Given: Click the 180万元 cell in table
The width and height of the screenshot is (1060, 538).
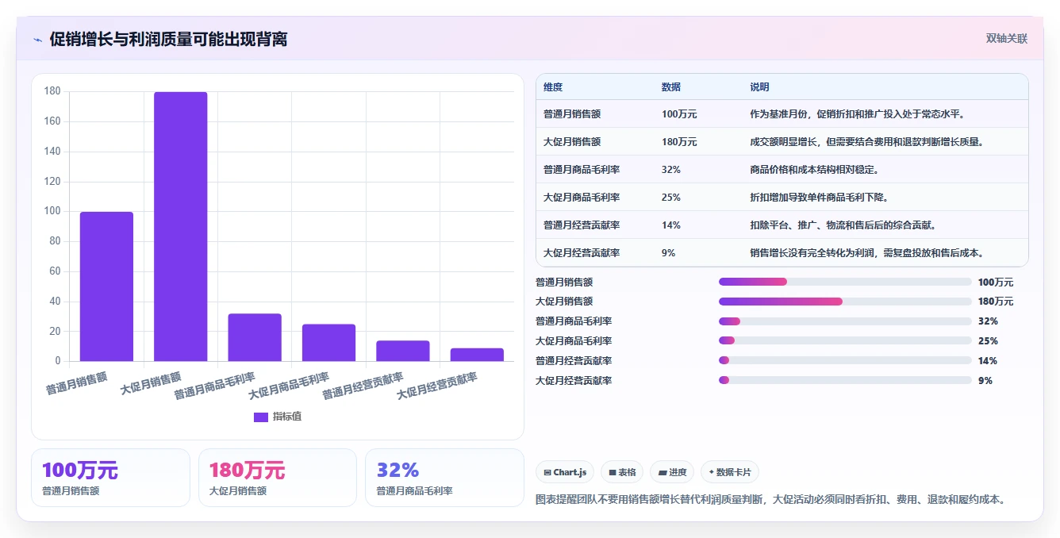Looking at the screenshot, I should pyautogui.click(x=679, y=142).
